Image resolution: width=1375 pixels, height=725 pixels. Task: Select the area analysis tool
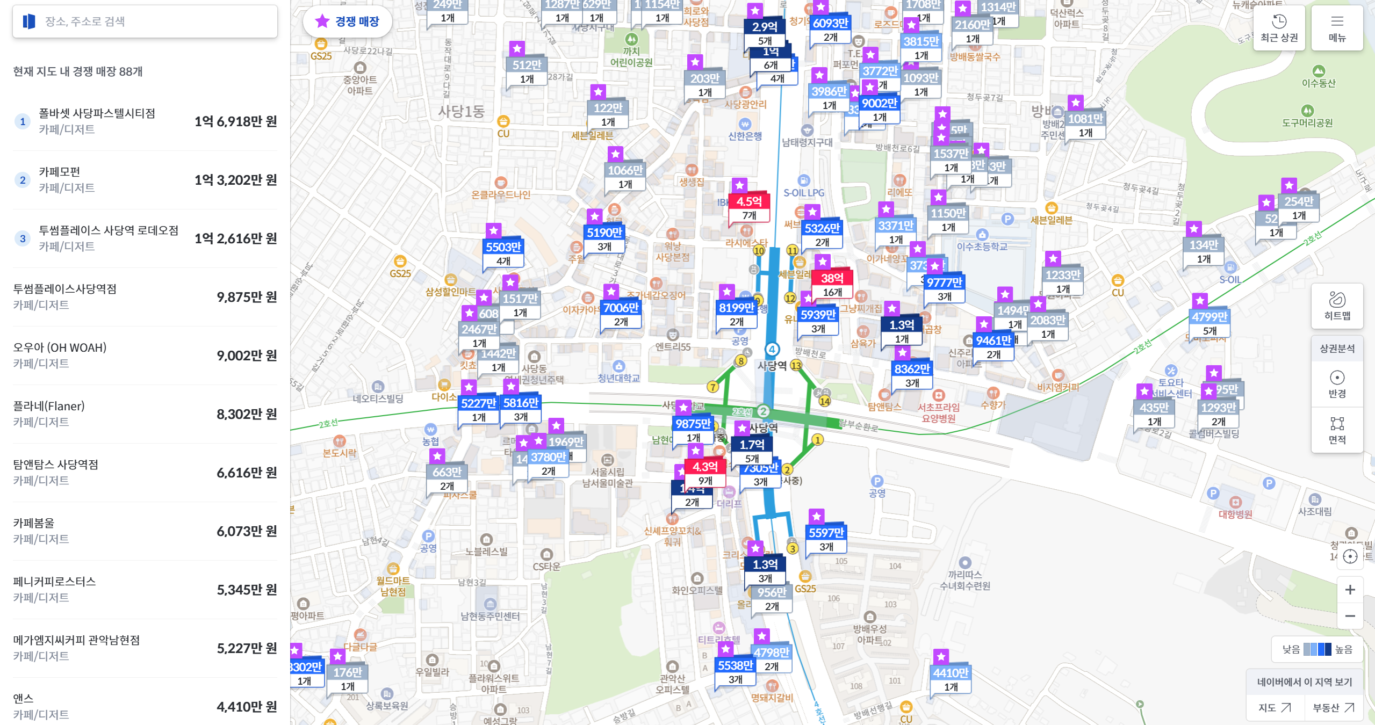(x=1337, y=430)
